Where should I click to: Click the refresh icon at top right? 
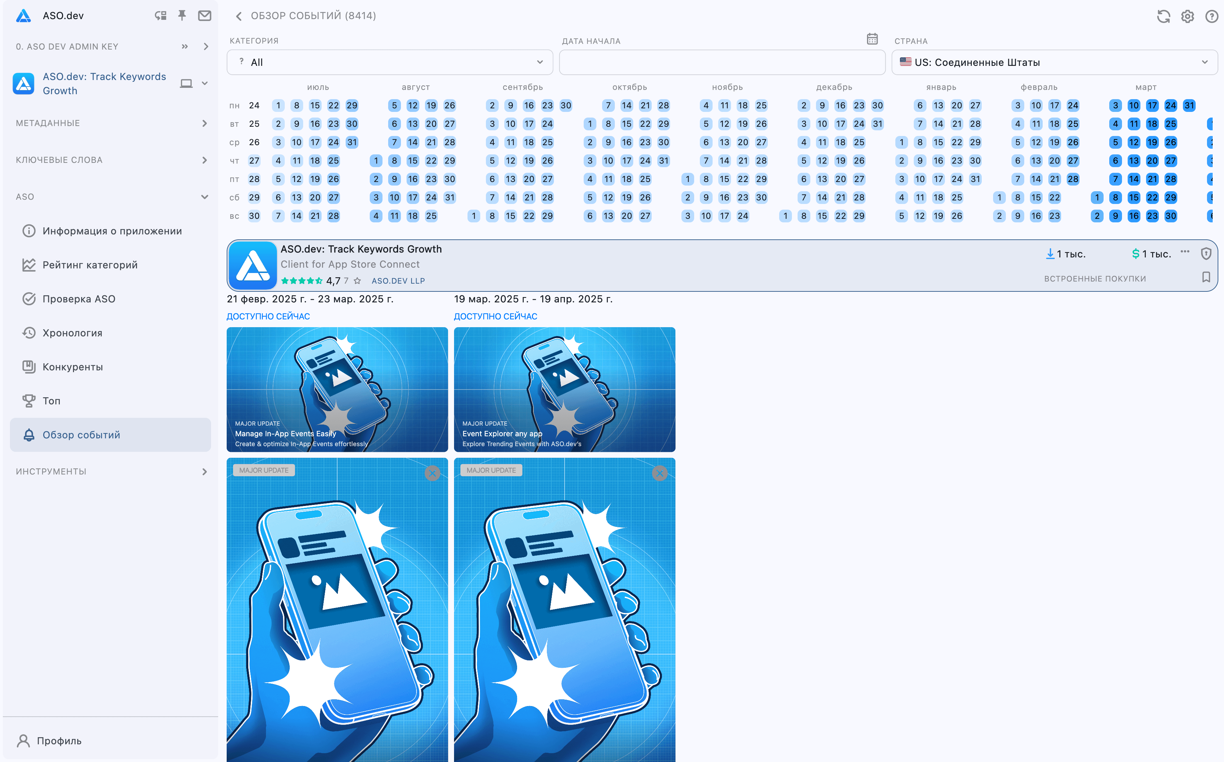pyautogui.click(x=1163, y=16)
